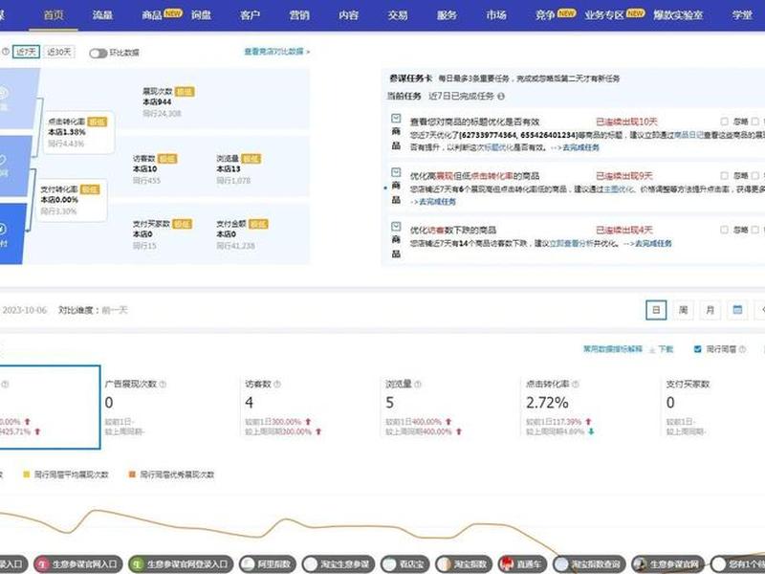Click help icon beside 近7天 selector
The width and height of the screenshot is (765, 574).
[6, 52]
